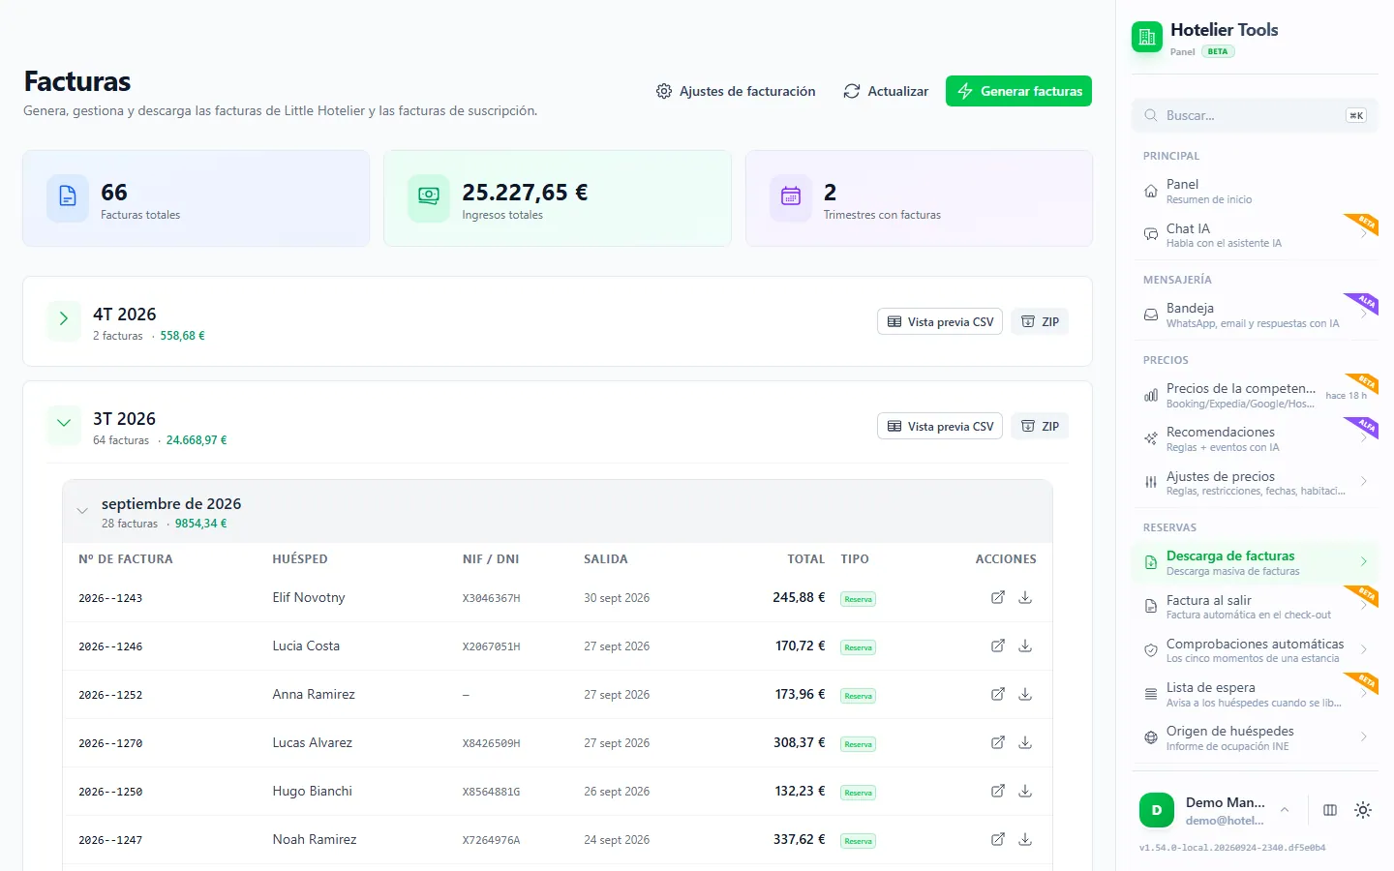
Task: Open Origen de huéspedes report
Action: point(1255,737)
